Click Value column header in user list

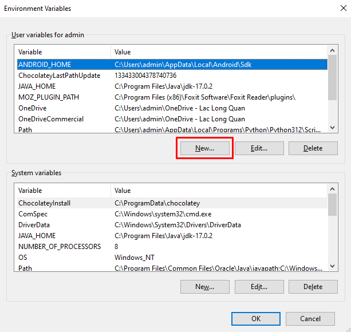(x=219, y=52)
